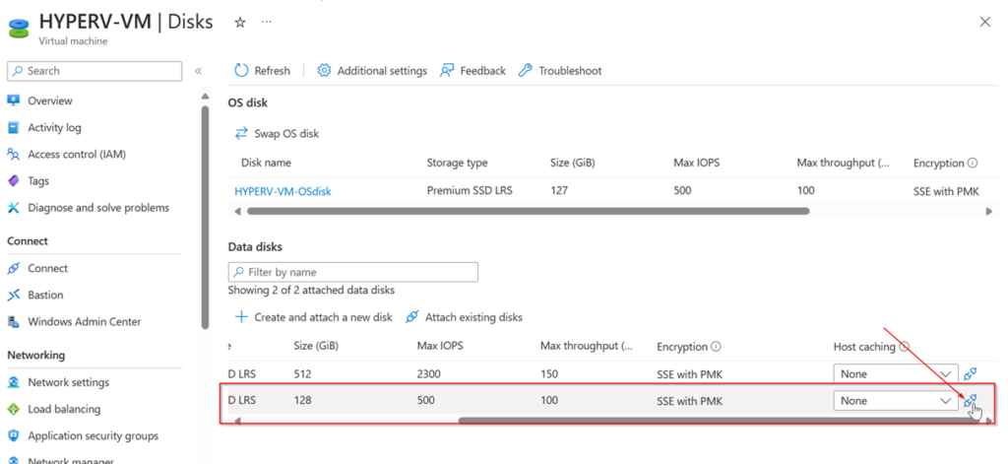Click Swap OS disk
The height and width of the screenshot is (464, 1008).
277,134
